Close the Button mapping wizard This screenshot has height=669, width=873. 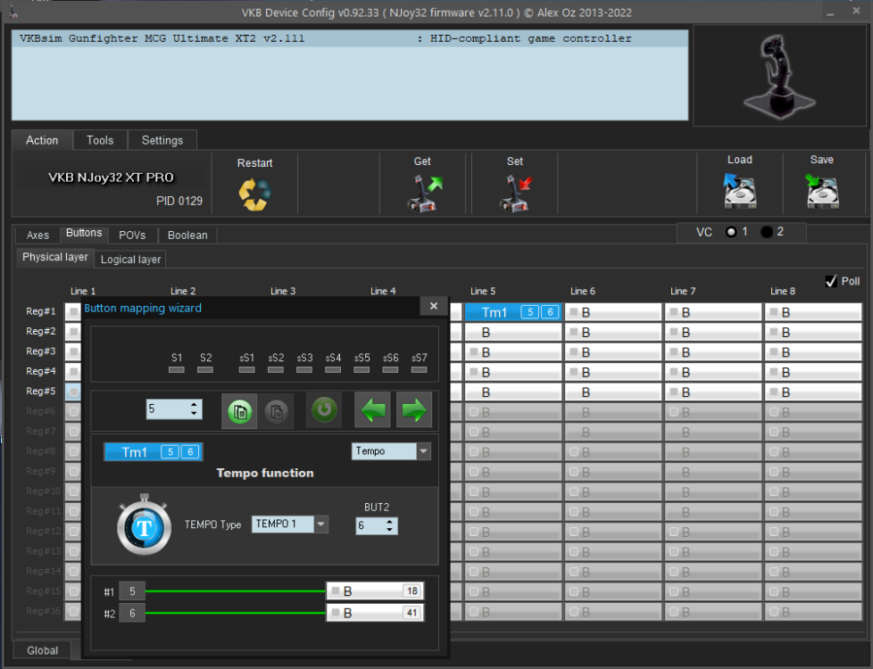(433, 307)
